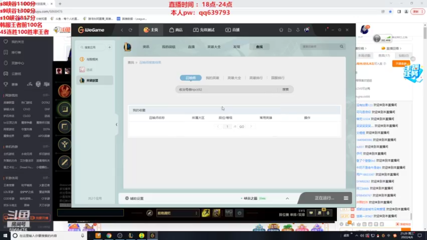Add an application with the plus button
The width and height of the screenshot is (427, 240).
[x=109, y=47]
